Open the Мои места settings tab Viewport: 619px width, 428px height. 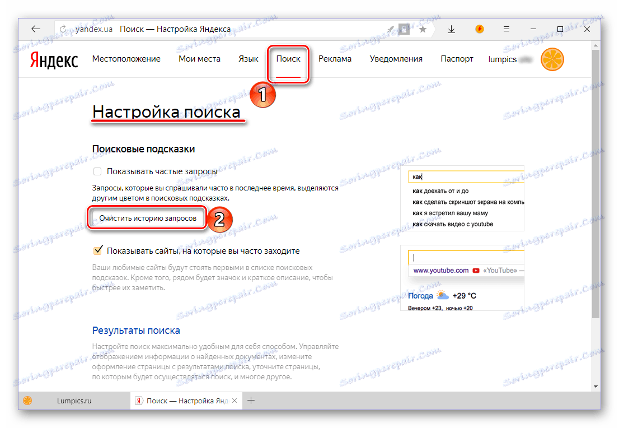coord(199,59)
